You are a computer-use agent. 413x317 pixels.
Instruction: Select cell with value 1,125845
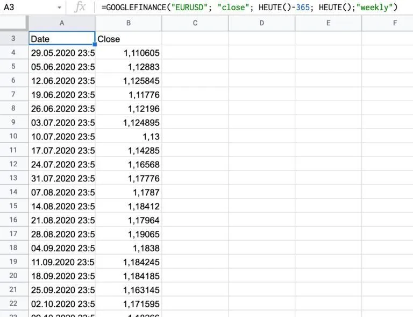[129, 80]
